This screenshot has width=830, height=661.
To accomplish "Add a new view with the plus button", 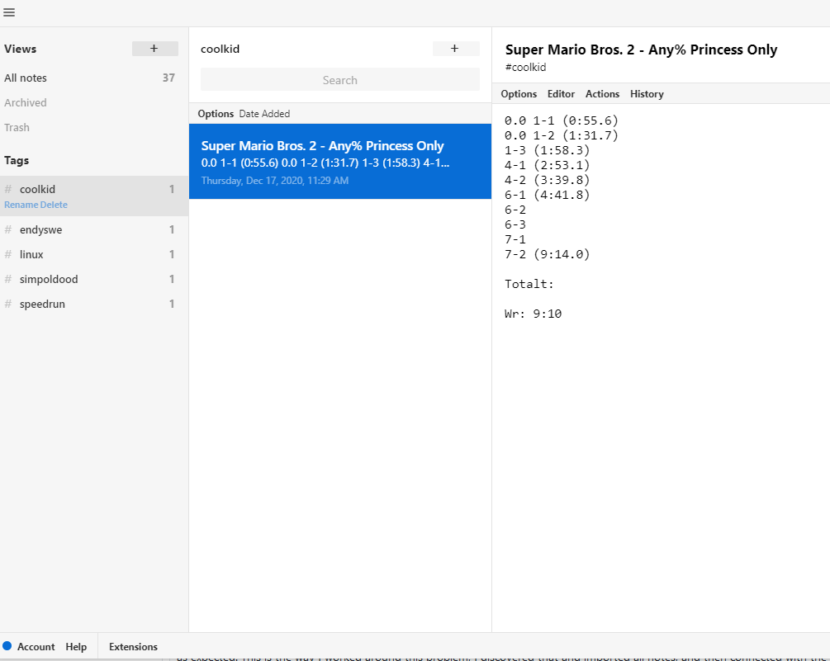I will click(154, 49).
